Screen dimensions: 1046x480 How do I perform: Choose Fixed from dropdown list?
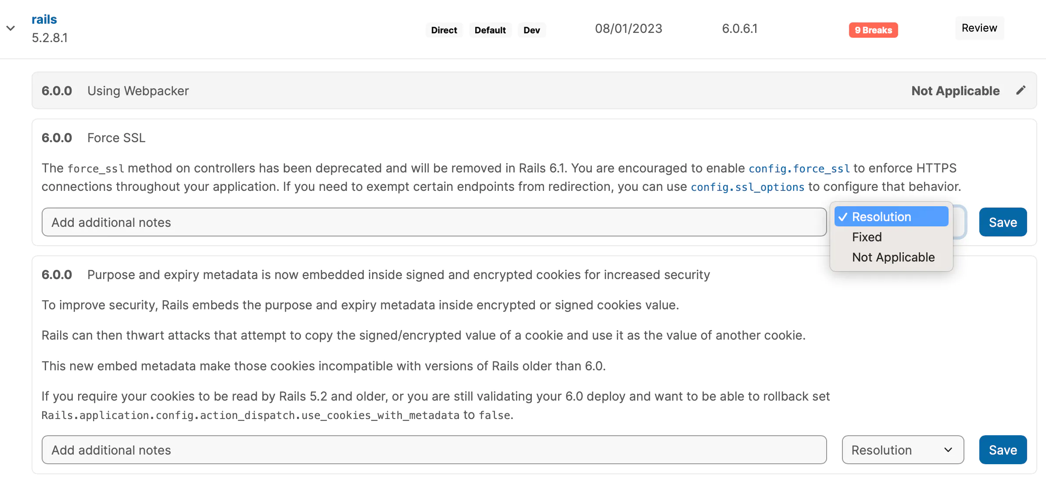coord(867,237)
